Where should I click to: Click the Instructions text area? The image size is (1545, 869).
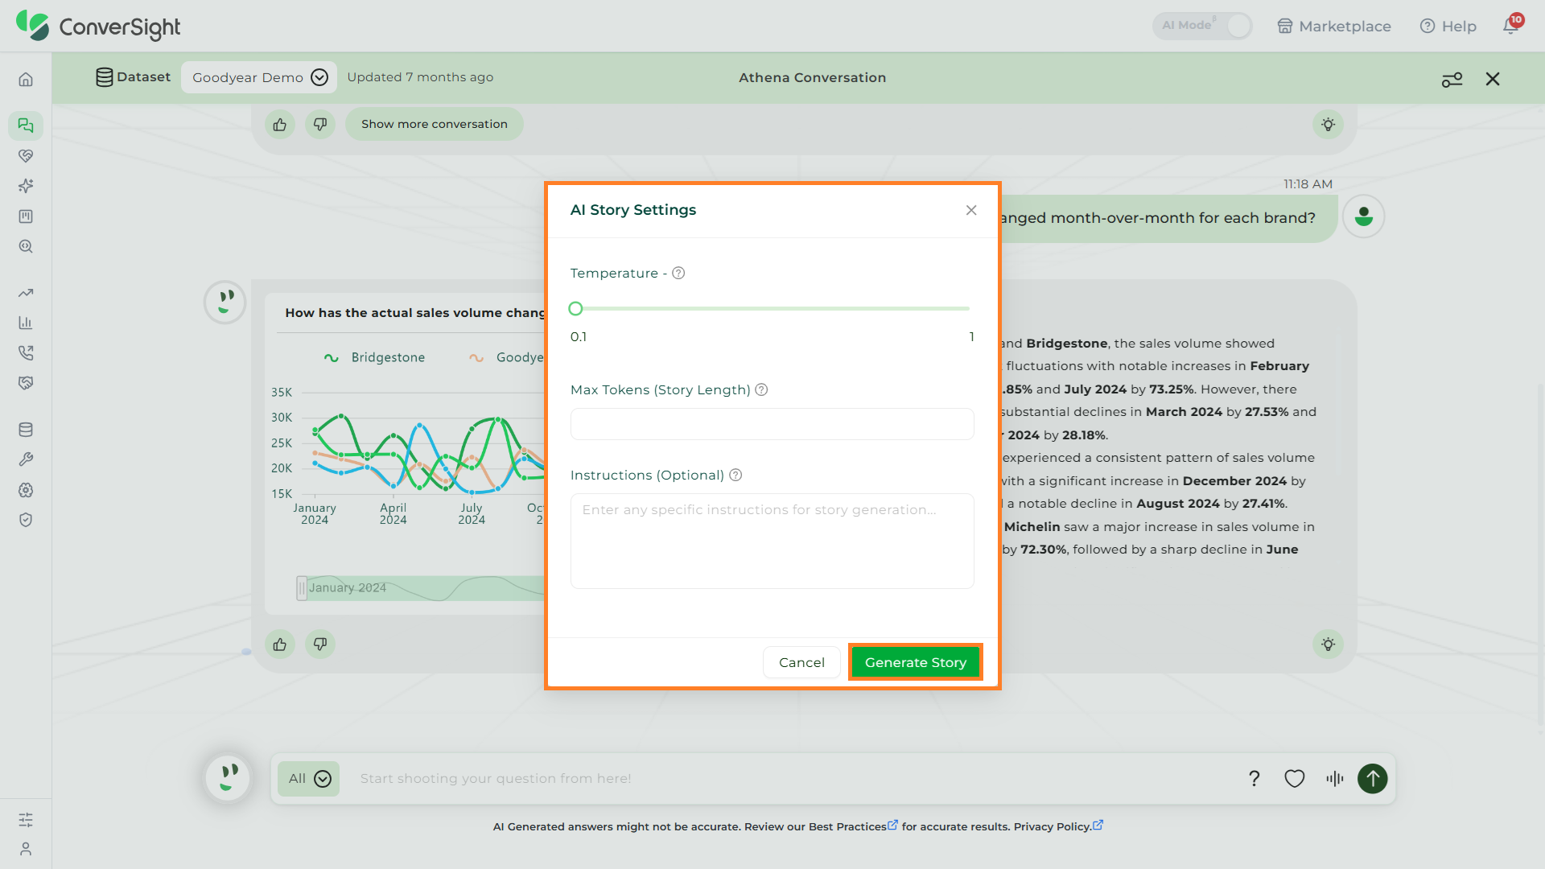tap(772, 541)
